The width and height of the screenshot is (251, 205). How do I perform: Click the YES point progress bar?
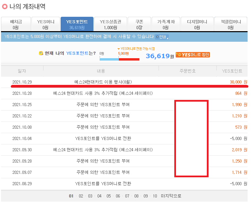120,59
